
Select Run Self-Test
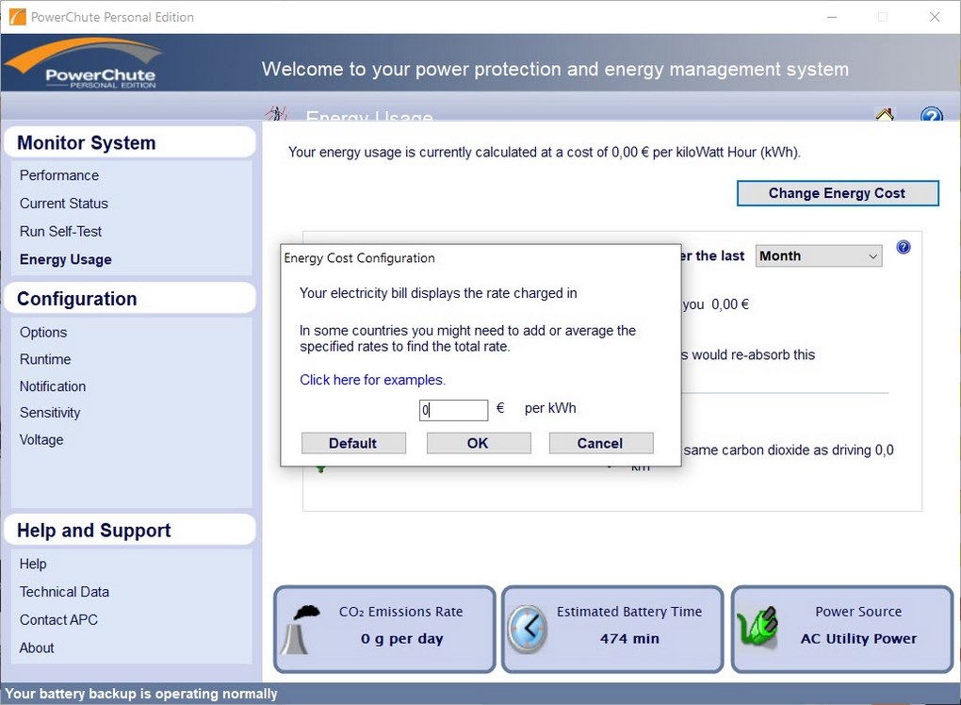(x=60, y=232)
